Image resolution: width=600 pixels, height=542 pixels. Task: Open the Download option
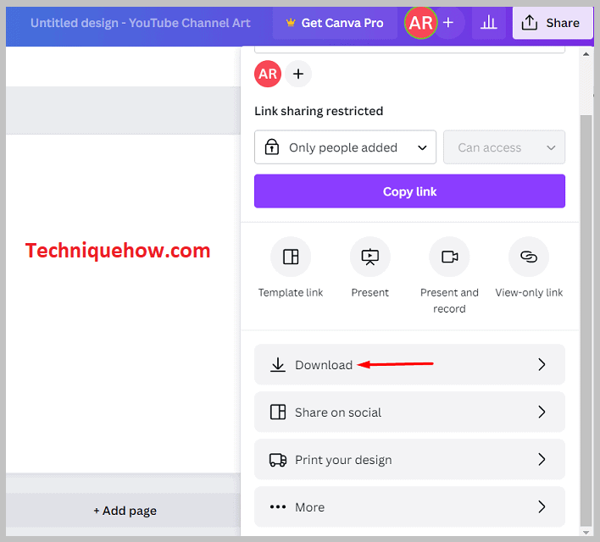pos(409,364)
